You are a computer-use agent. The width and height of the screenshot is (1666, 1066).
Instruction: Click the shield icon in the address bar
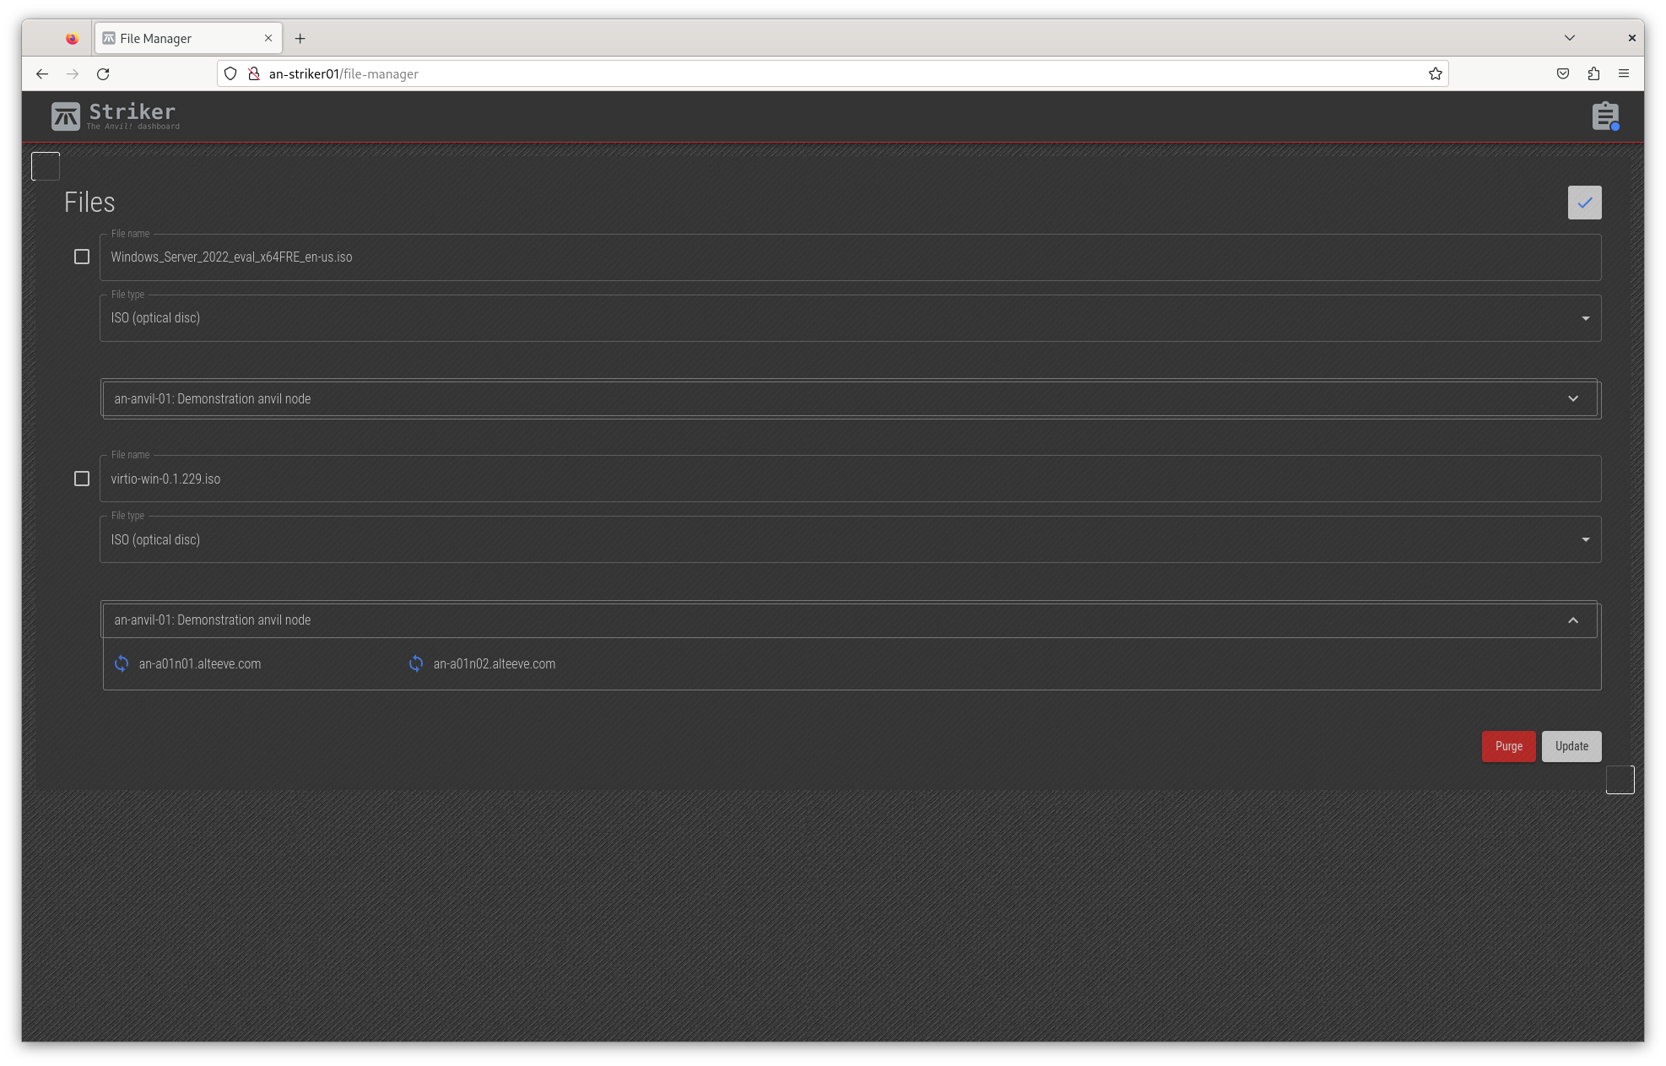tap(229, 73)
